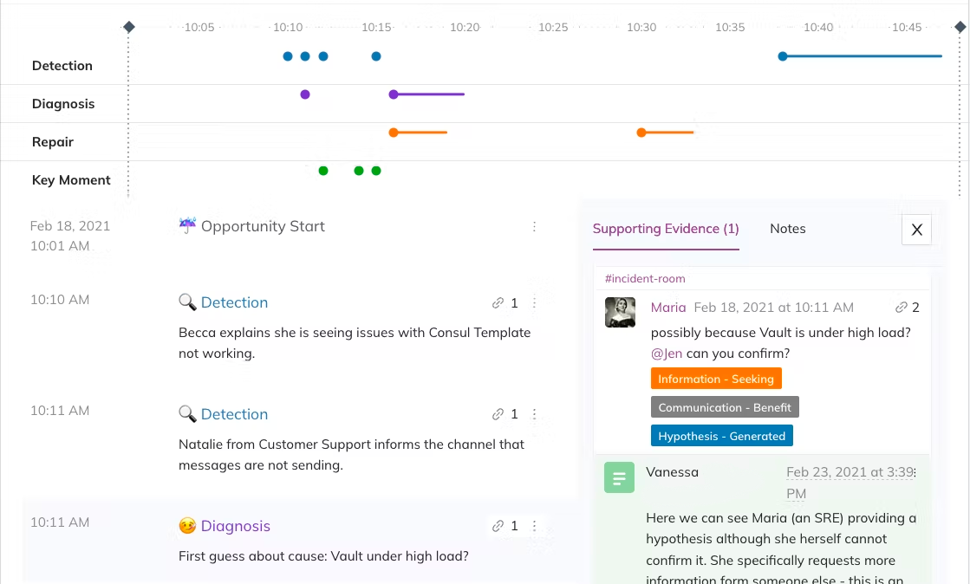Click Vanessa's note timestamp Feb 23, 2021
Image resolution: width=970 pixels, height=584 pixels.
click(850, 483)
